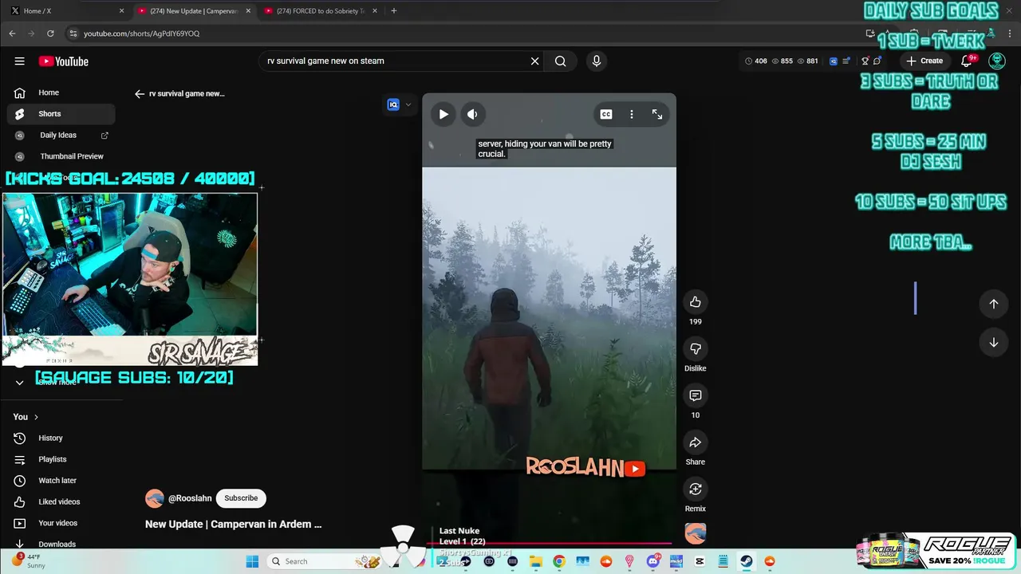
Task: Open Steam from the taskbar
Action: (747, 561)
